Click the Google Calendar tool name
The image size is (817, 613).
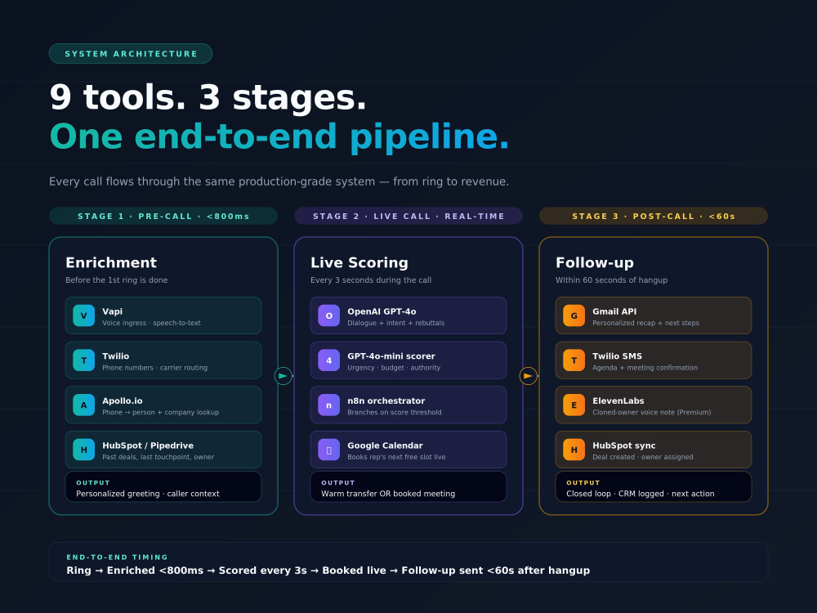[x=385, y=445]
